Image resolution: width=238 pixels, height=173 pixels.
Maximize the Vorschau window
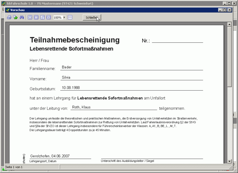click(225, 10)
